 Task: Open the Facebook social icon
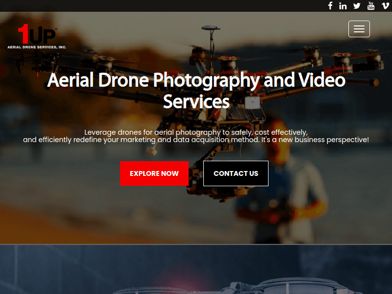click(330, 6)
